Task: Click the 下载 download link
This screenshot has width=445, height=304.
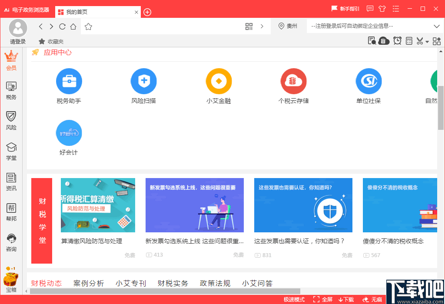Action: tap(345, 299)
